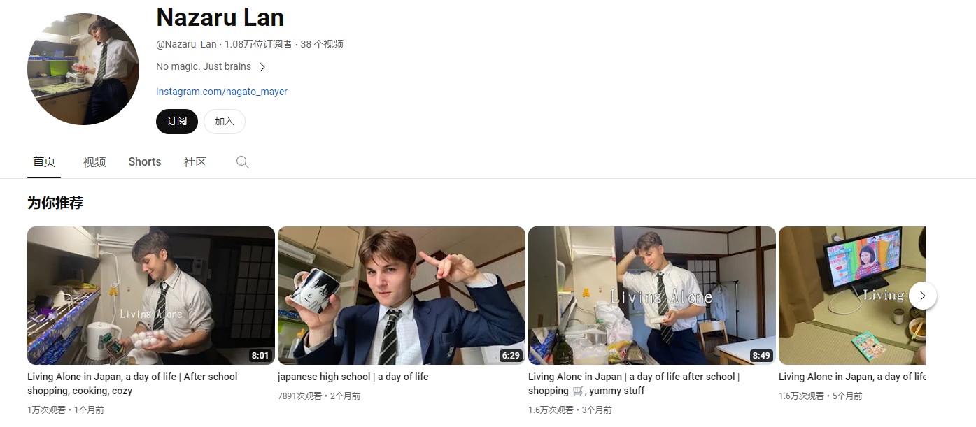
Task: Play the 8:49 Living Alone thumbnail
Action: click(652, 296)
